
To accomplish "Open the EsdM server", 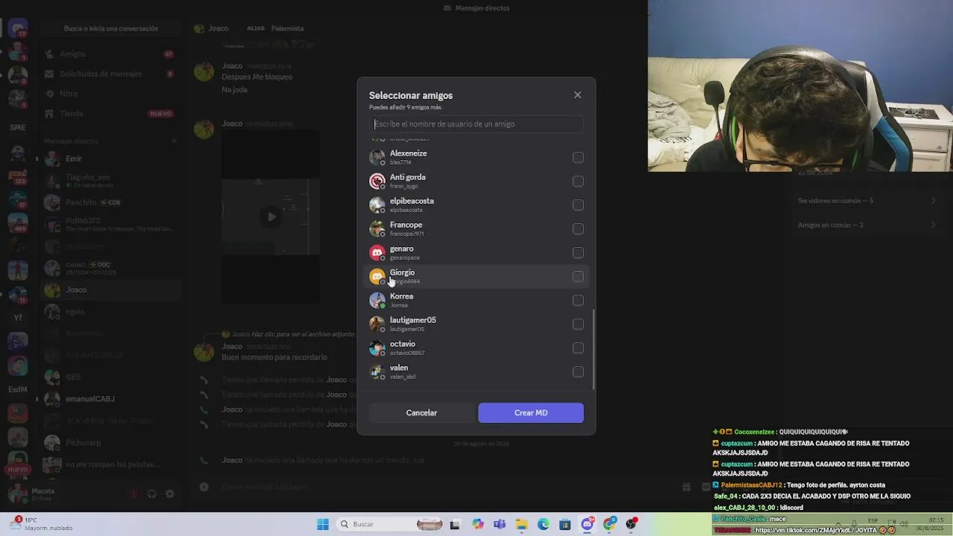I will click(17, 389).
